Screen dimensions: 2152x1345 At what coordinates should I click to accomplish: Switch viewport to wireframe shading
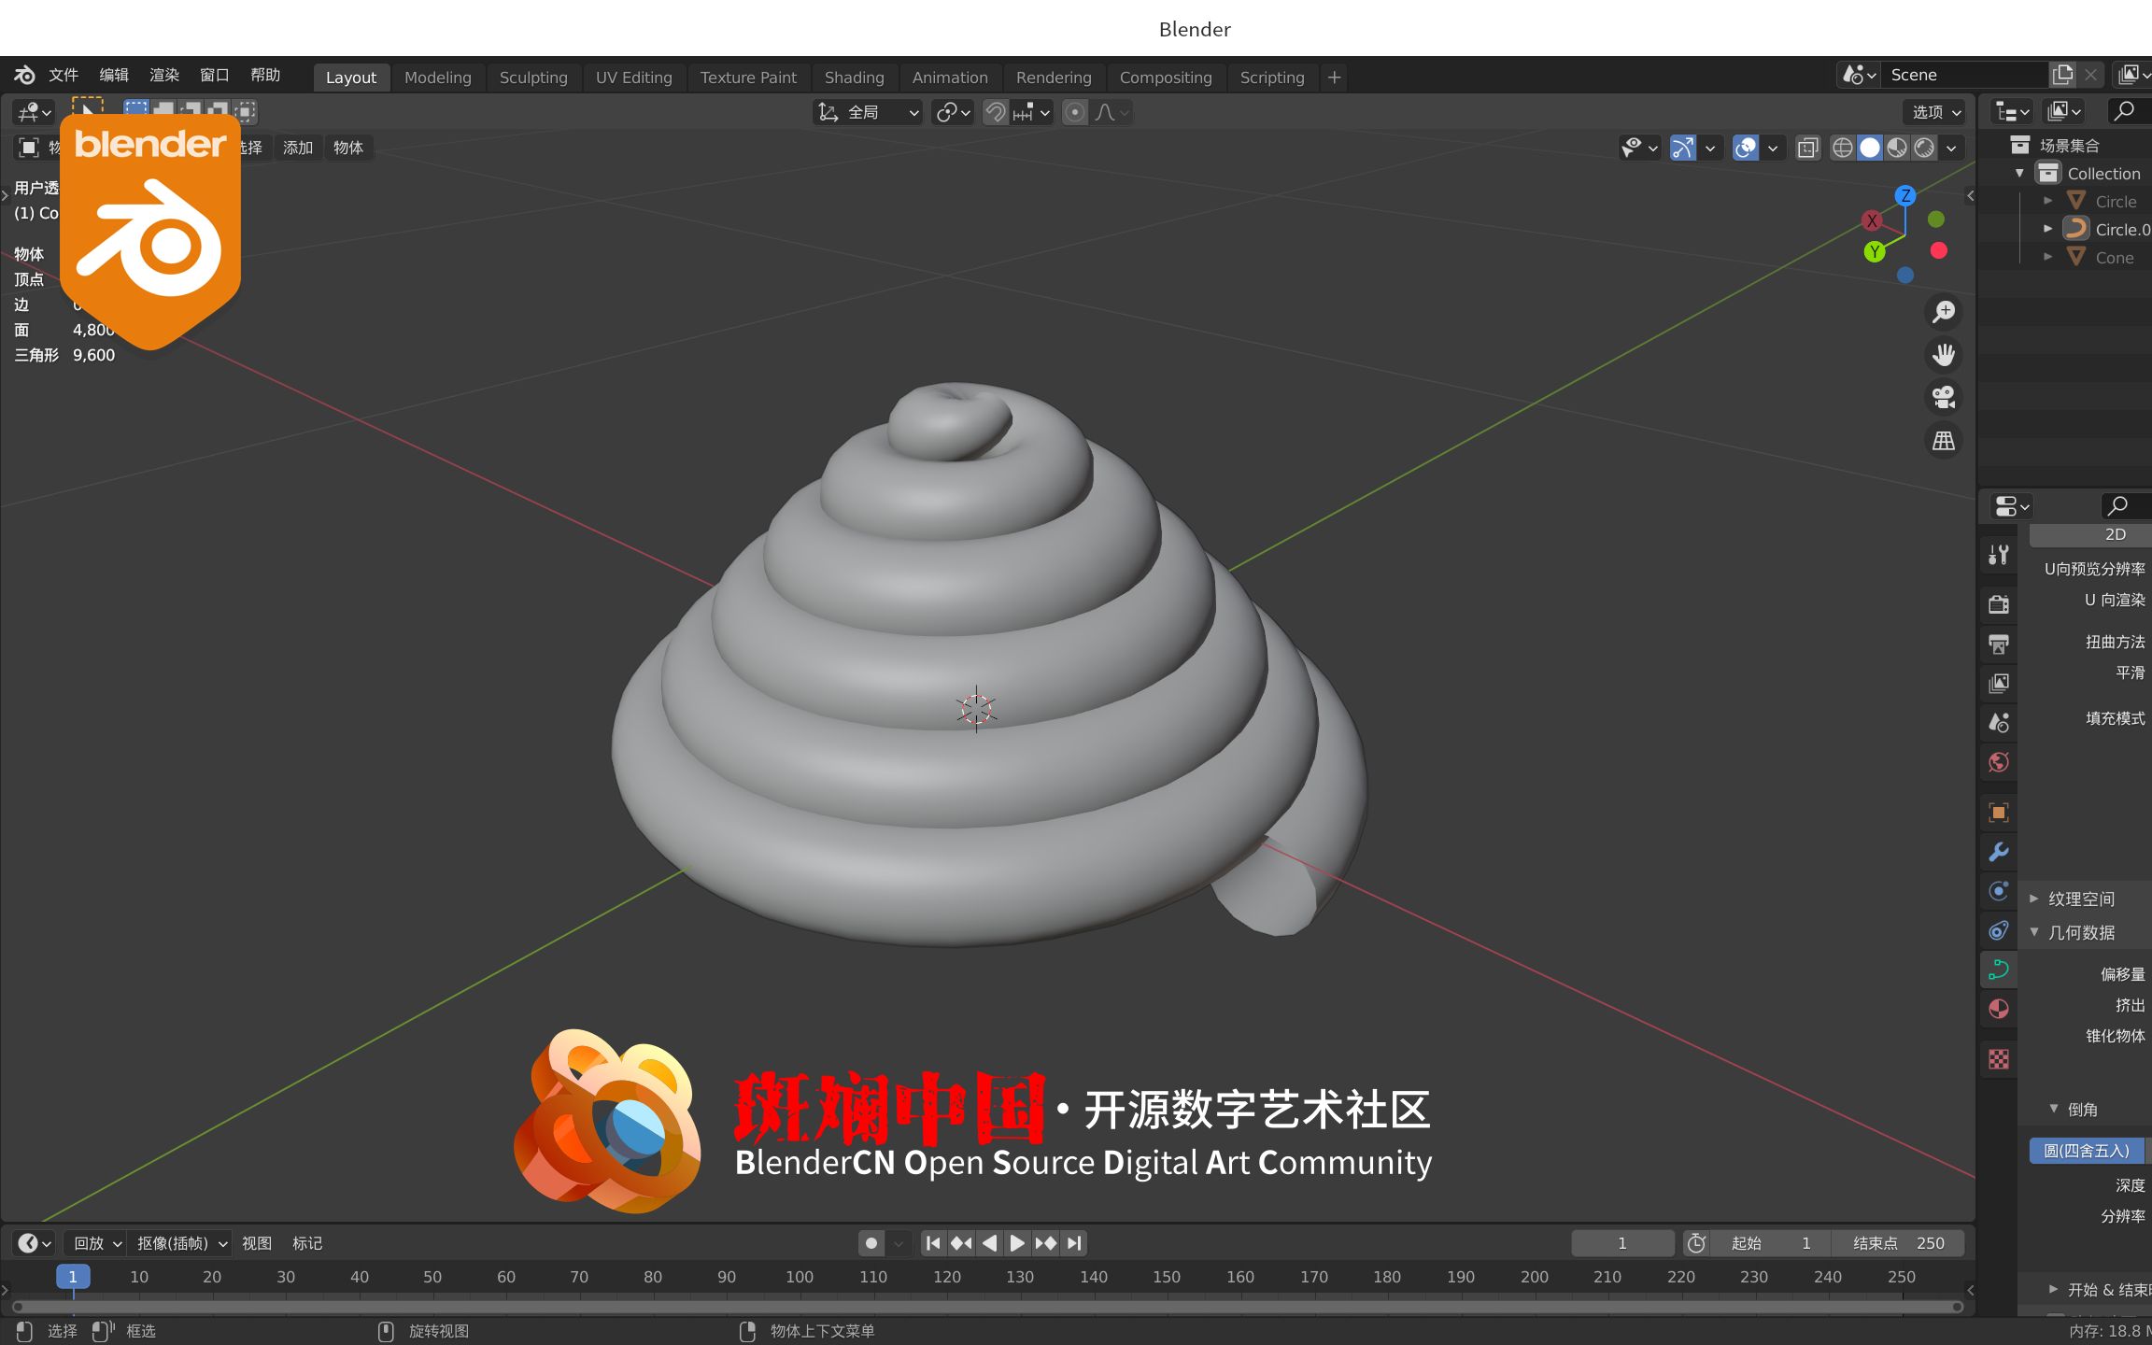click(1842, 148)
